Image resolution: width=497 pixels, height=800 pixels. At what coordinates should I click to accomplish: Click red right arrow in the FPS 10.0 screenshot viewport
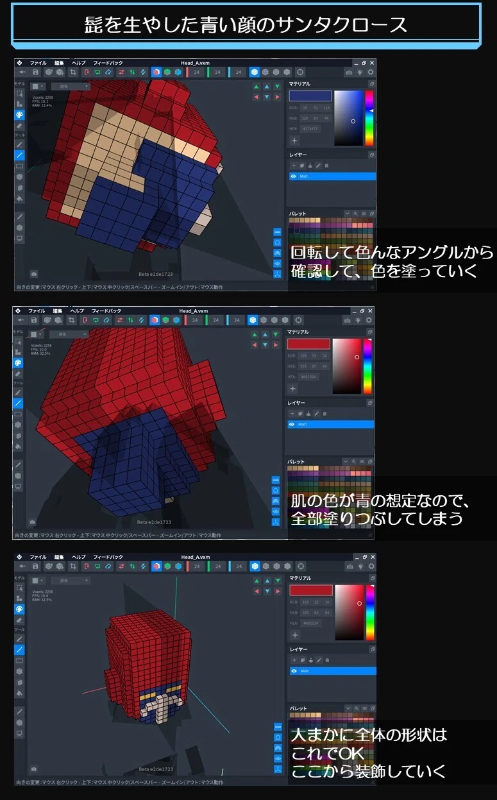(275, 345)
